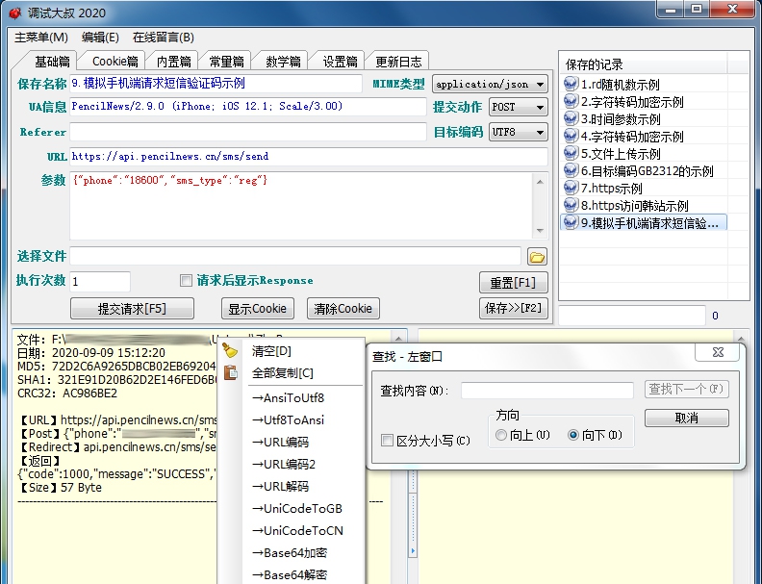The height and width of the screenshot is (584, 762).
Task: Choose →Base64解密 menu entry
Action: pos(291,574)
